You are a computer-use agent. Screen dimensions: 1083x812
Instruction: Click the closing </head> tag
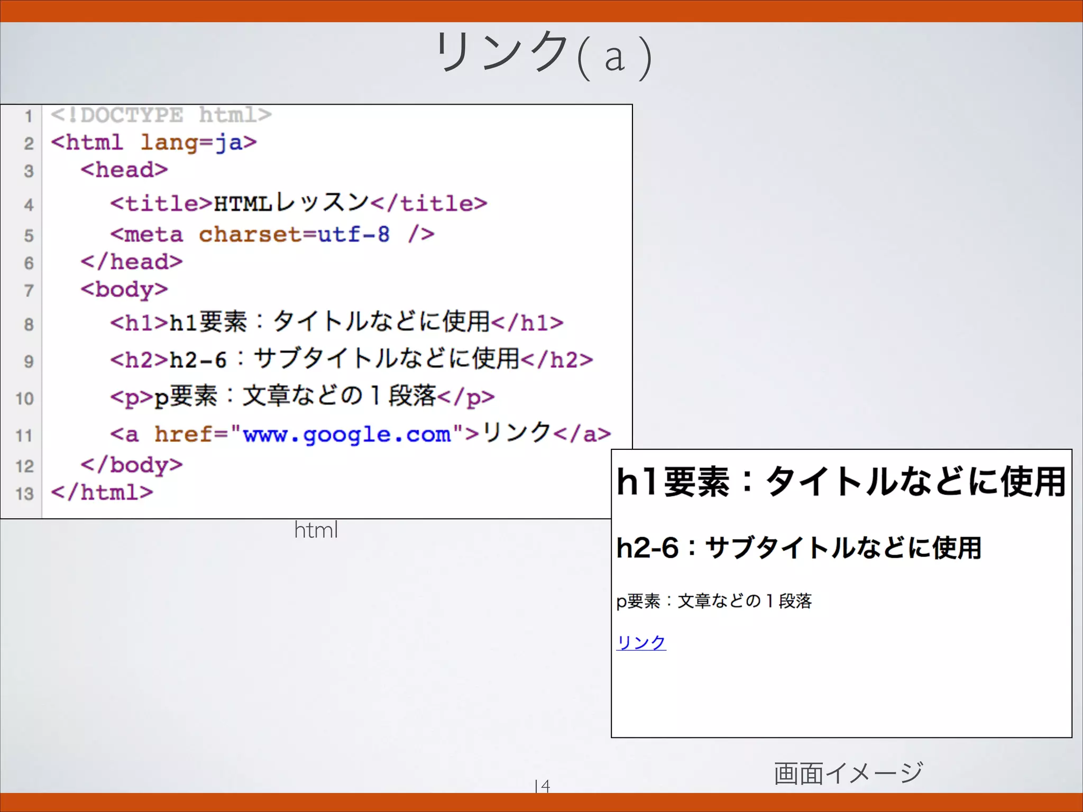132,262
